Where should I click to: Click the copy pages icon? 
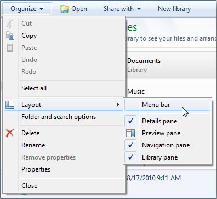[10, 36]
